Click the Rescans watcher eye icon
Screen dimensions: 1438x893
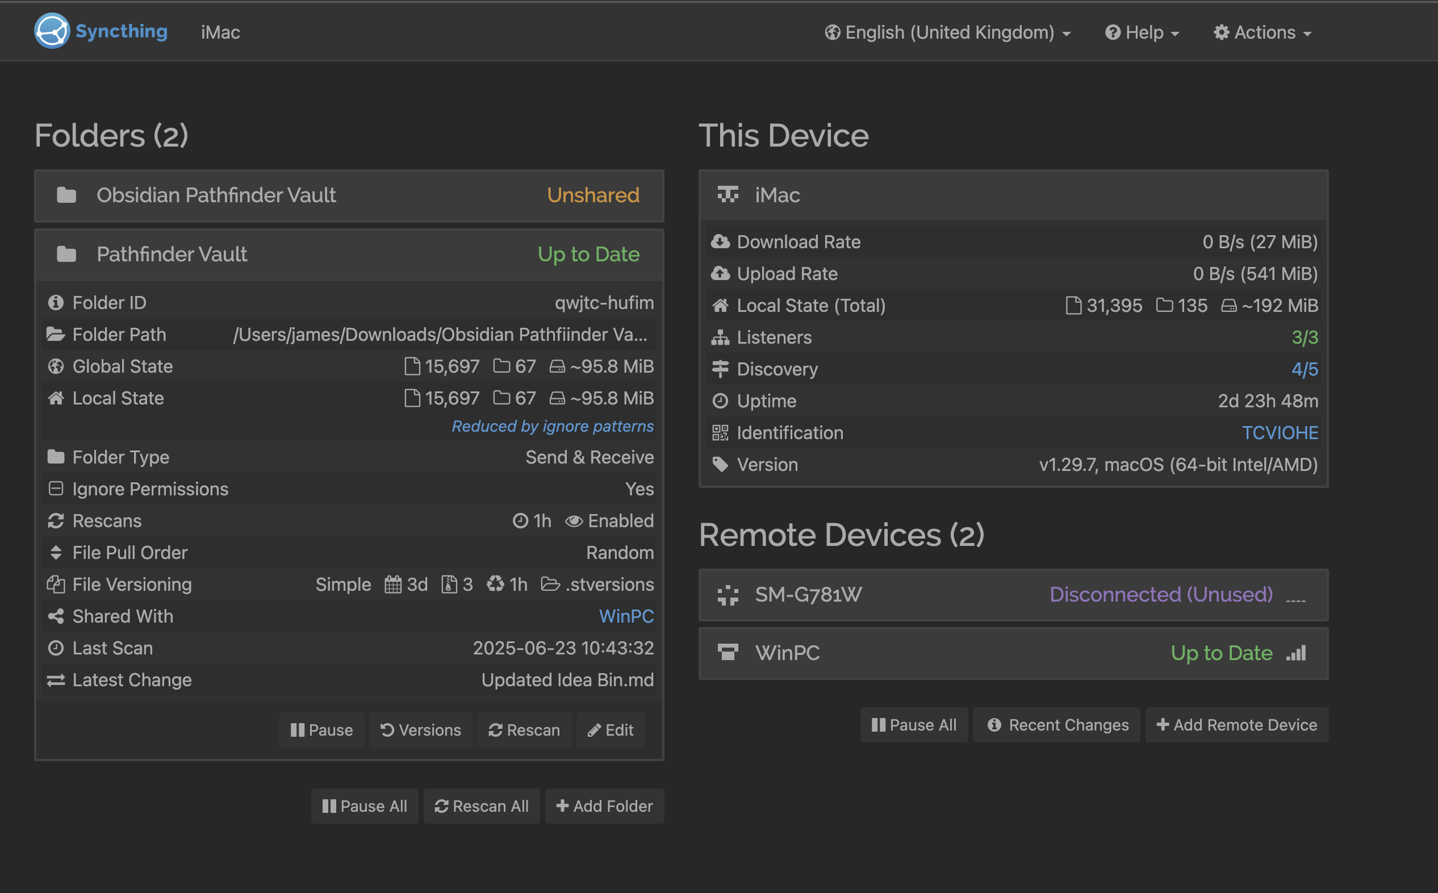574,521
